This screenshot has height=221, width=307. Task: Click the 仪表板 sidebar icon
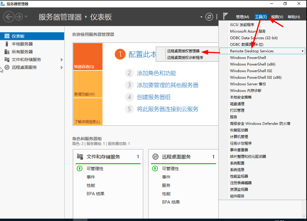7,36
